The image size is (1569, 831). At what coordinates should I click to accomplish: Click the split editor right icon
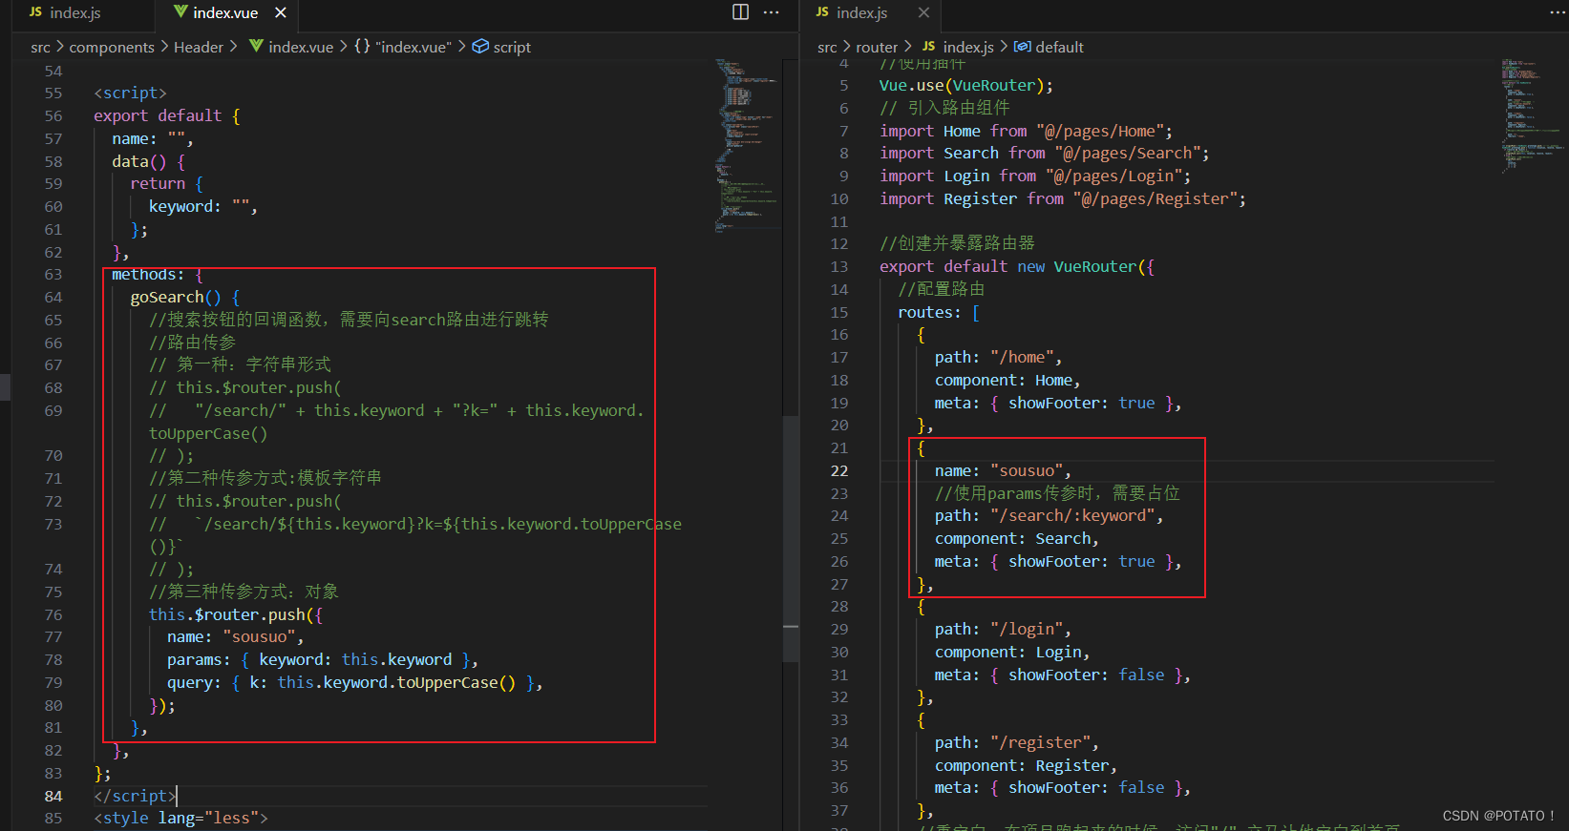740,12
